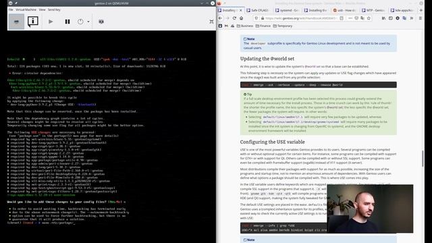Click the Updating the @world set heading
The image size is (432, 243).
267,59
